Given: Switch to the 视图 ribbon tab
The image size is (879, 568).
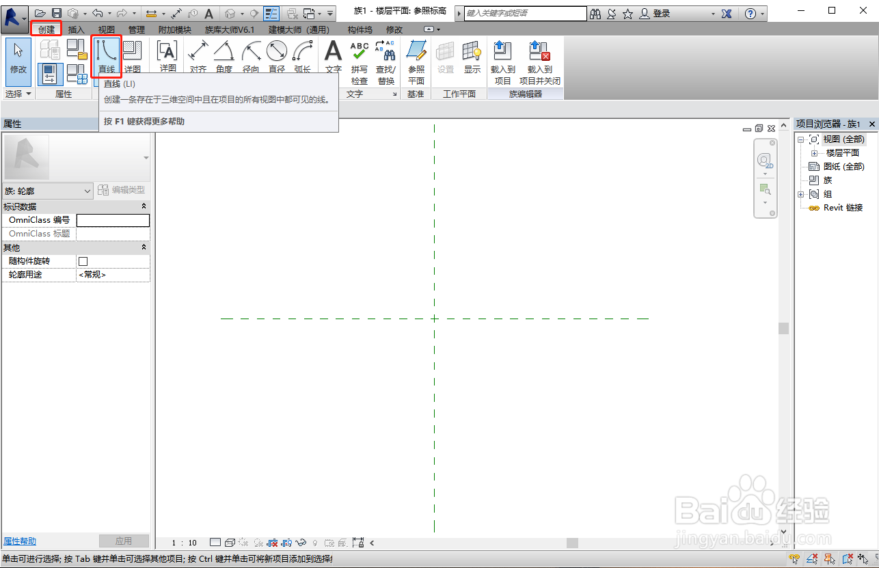Looking at the screenshot, I should point(106,29).
